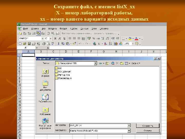Click the Fill Color bucket swatch

coord(130,38)
